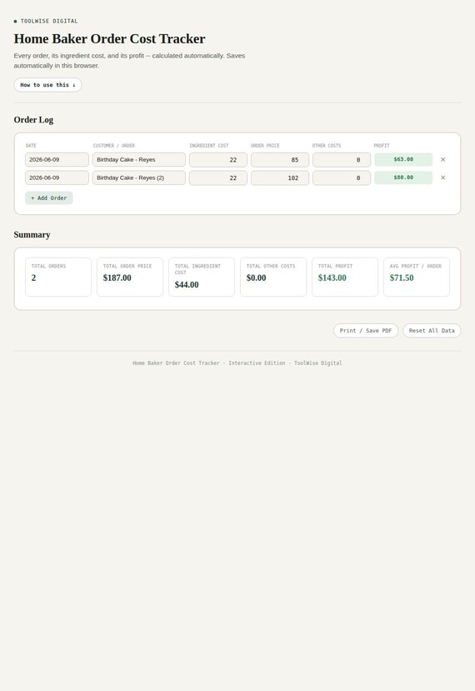The width and height of the screenshot is (475, 691).
Task: Click Print / Save PDF button
Action: (x=366, y=331)
